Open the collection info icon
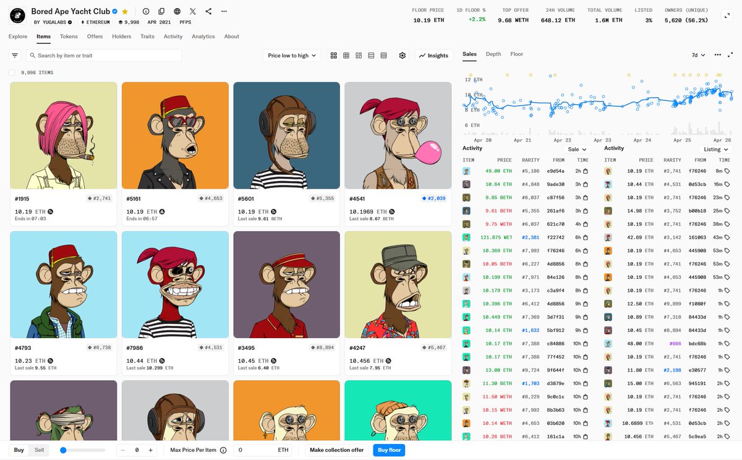Viewport: 742px width, 460px height. tap(146, 11)
